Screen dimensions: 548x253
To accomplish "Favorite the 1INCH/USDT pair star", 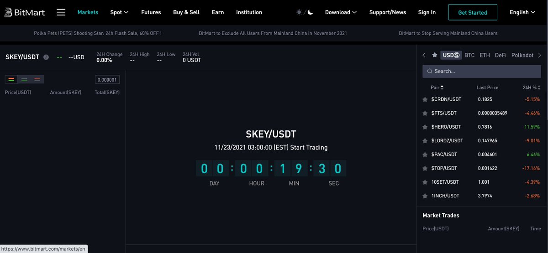I will pos(425,196).
